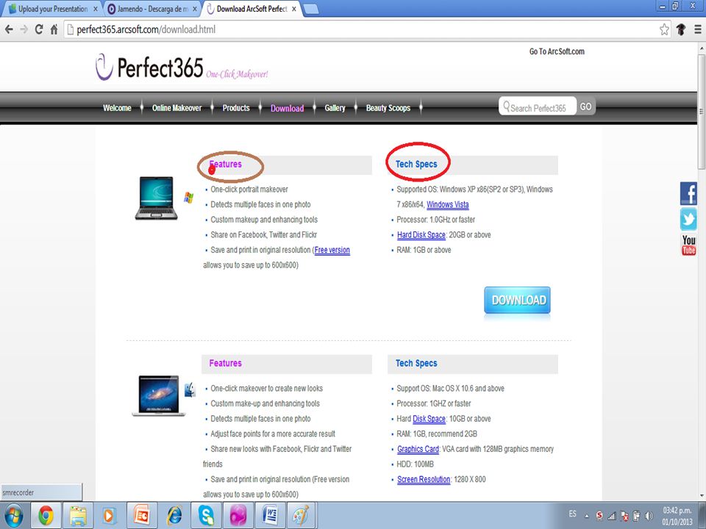Click the GO search button
This screenshot has height=529, width=706.
586,107
